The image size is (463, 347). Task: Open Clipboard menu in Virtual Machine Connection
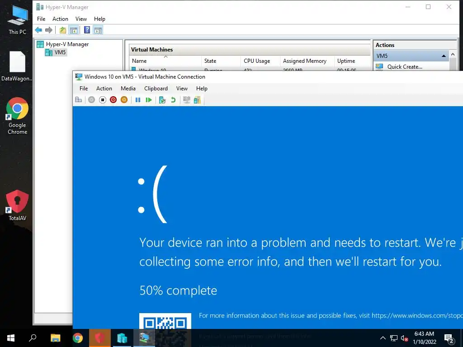click(156, 89)
